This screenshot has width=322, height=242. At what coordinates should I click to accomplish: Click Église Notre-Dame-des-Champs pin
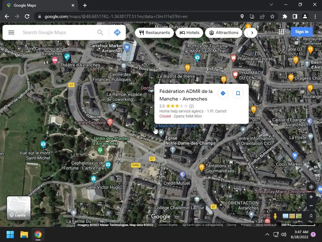173,150
